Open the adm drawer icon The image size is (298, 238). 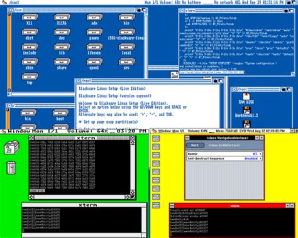(94, 18)
